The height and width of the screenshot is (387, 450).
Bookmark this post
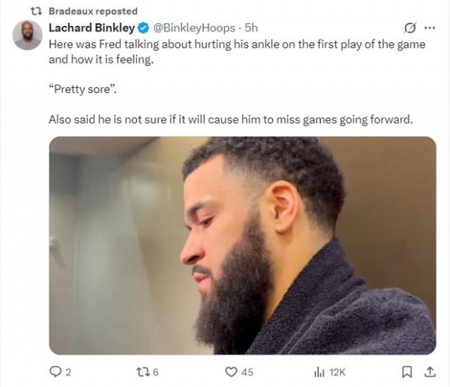(x=406, y=371)
